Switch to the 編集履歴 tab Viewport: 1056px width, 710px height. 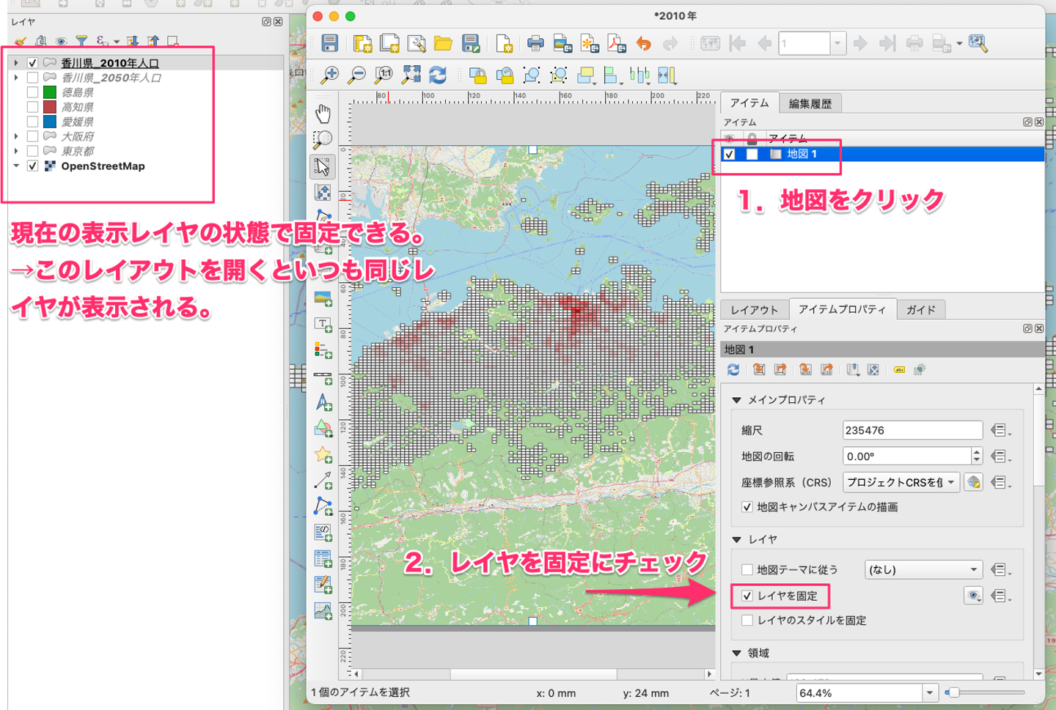(x=810, y=103)
